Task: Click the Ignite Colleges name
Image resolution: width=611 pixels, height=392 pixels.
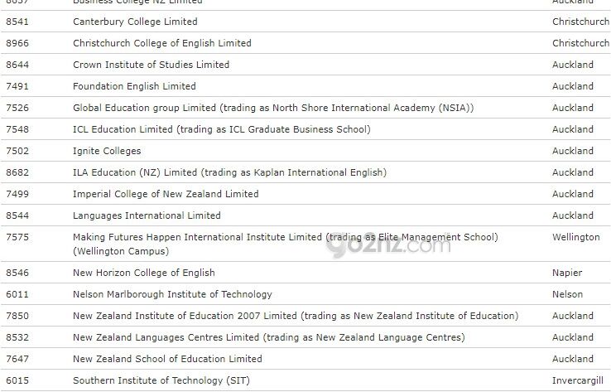Action: [x=107, y=151]
